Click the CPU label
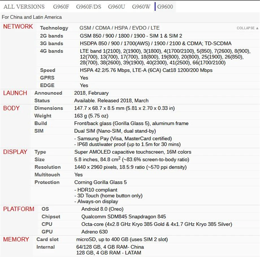Image resolution: width=260 pixels, height=257 pixels. [47, 224]
